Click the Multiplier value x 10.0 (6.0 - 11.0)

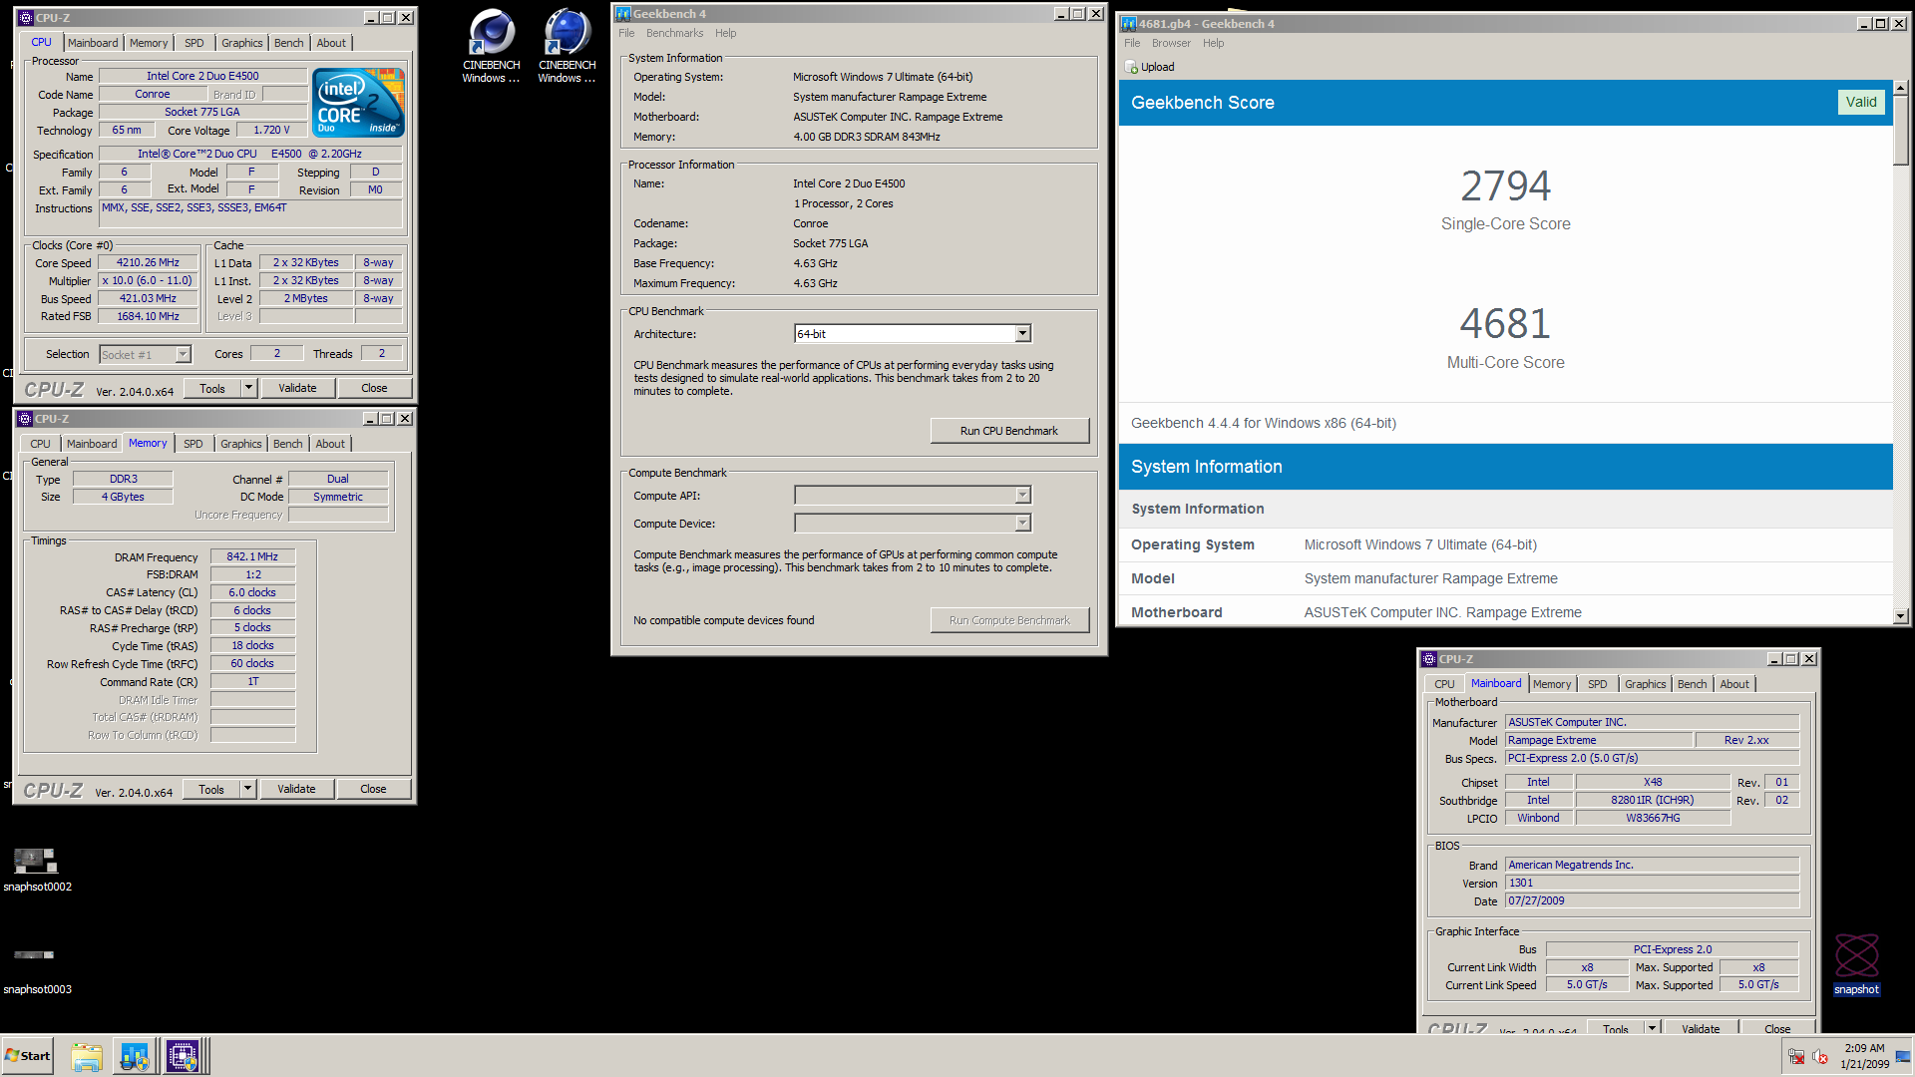pos(148,280)
